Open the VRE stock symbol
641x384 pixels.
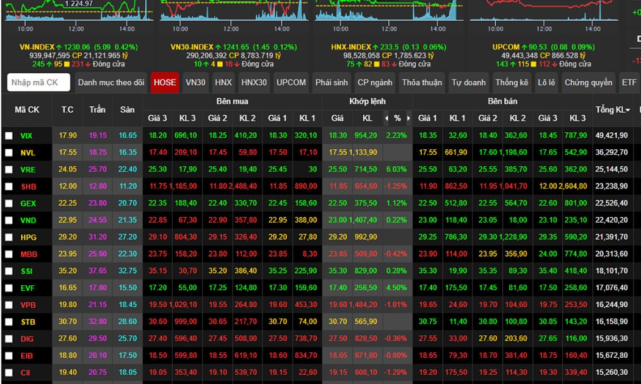coord(27,169)
